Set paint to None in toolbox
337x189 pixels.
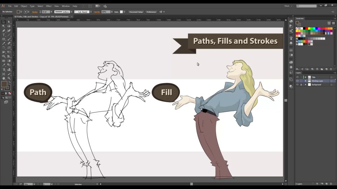(10, 93)
